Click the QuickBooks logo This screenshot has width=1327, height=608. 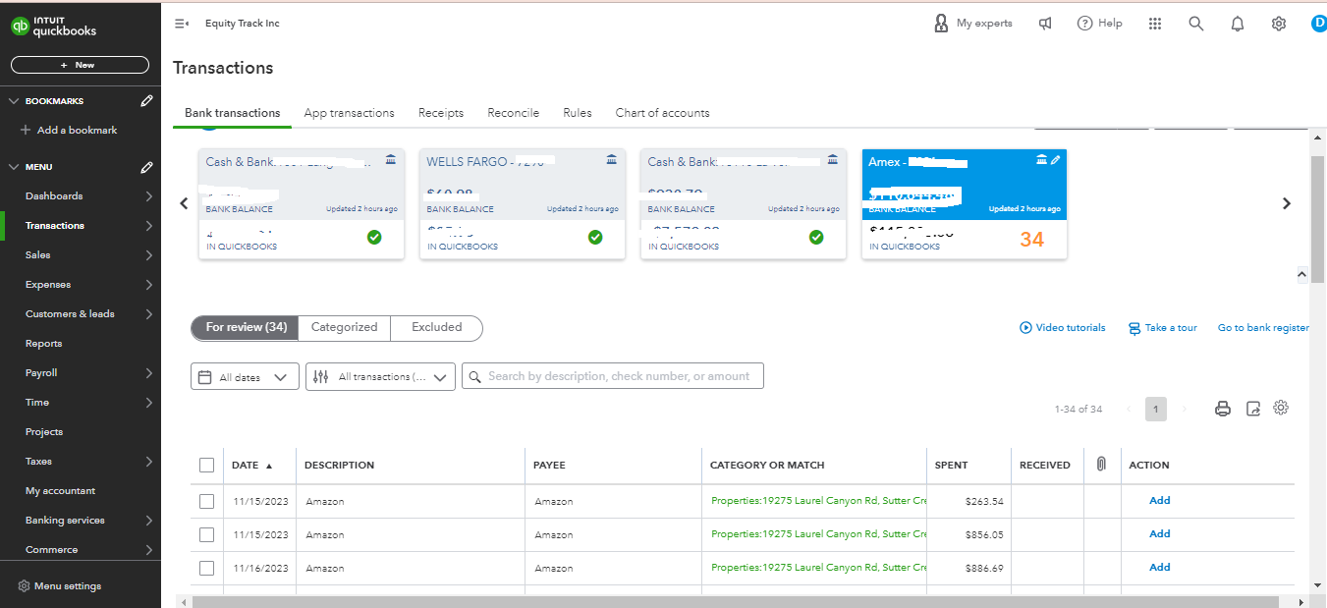pos(54,27)
